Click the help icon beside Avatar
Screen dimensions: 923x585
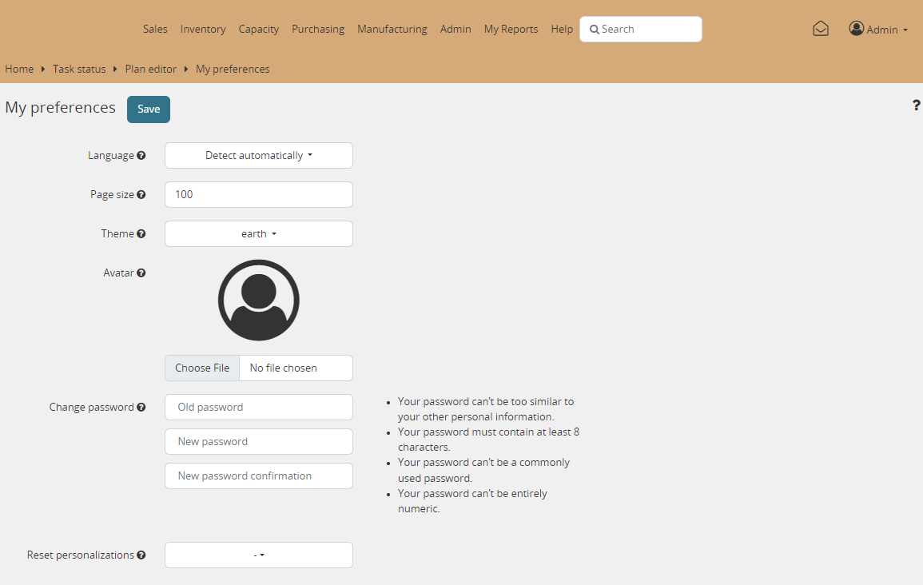(141, 273)
